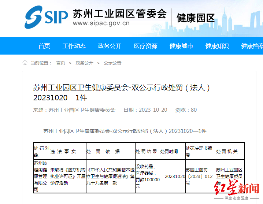This screenshot has width=263, height=204.
Task: Select 政务公开 in the navigation bar
Action: pos(110,46)
